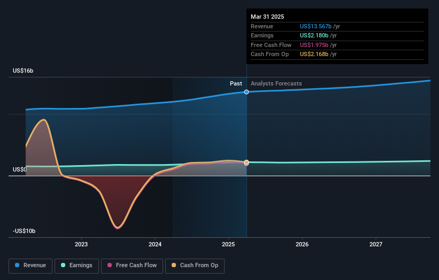439x280 pixels.
Task: Click the 2026 x-axis label
Action: [302, 245]
